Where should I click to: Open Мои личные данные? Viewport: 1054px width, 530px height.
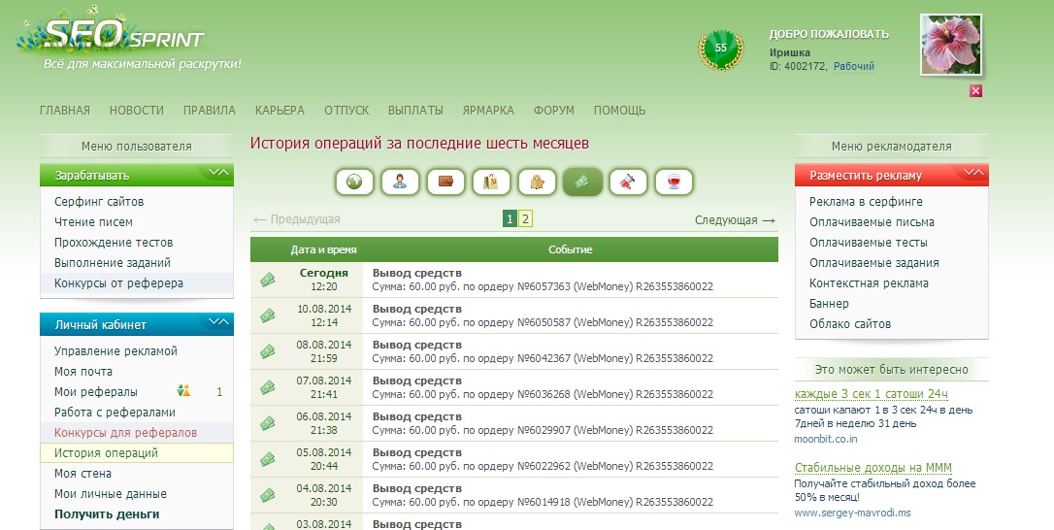[x=111, y=494]
